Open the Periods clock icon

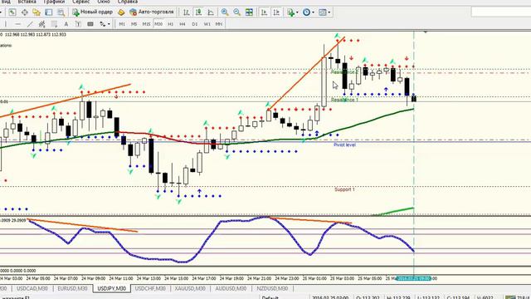[x=306, y=12]
